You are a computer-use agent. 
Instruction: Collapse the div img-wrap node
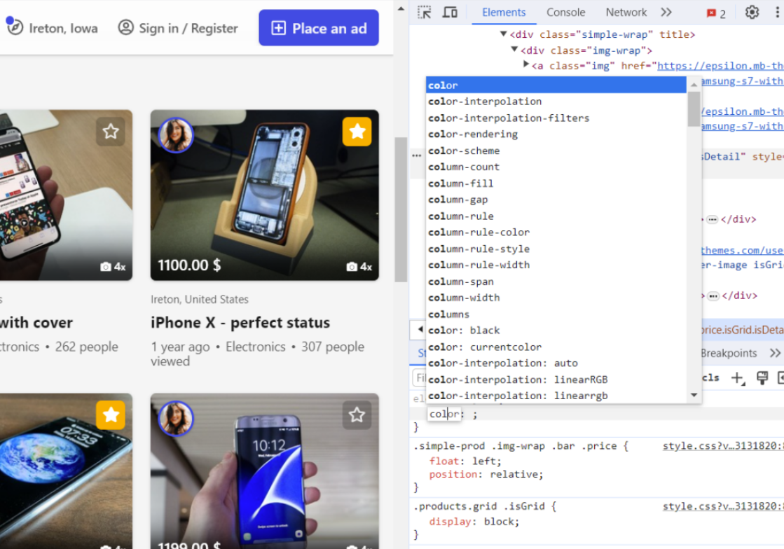point(514,50)
